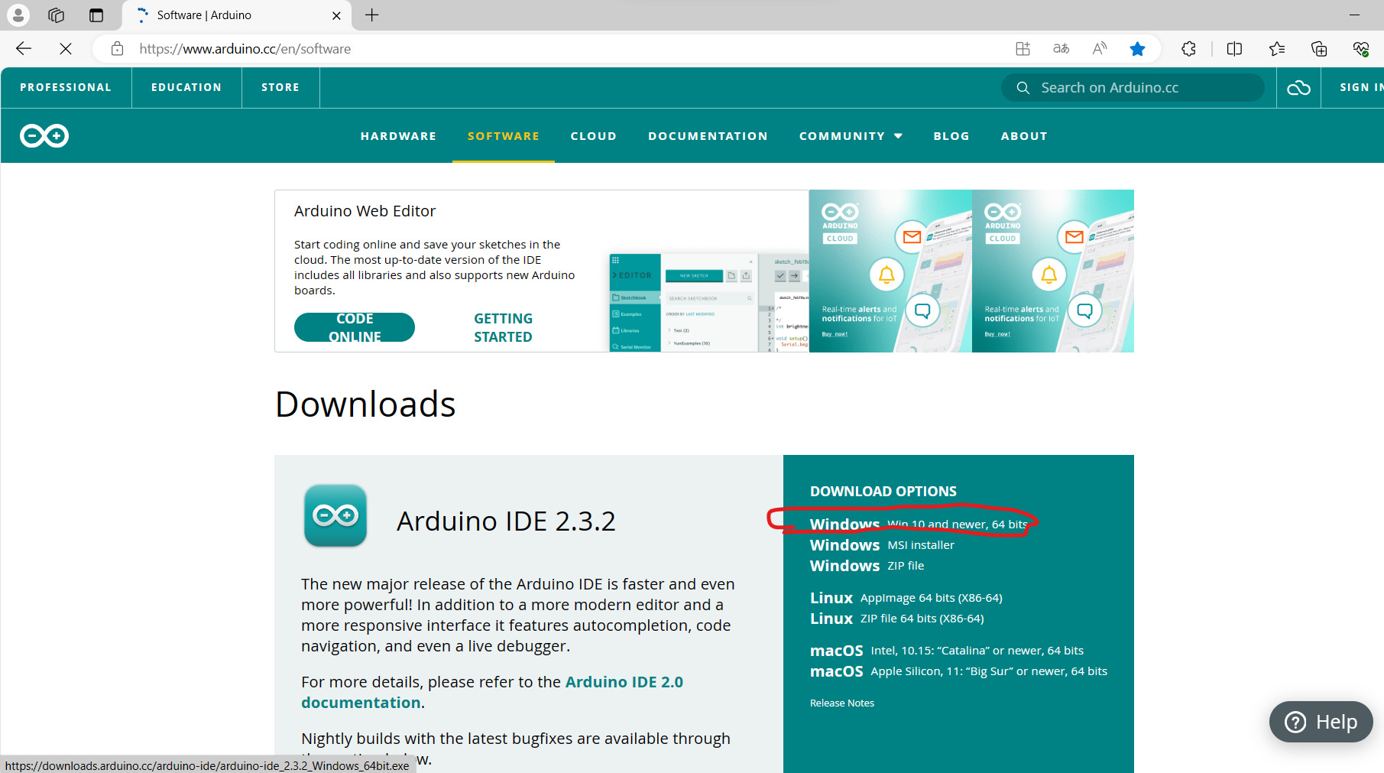This screenshot has height=773, width=1384.
Task: Click the Help chat button
Action: point(1321,722)
